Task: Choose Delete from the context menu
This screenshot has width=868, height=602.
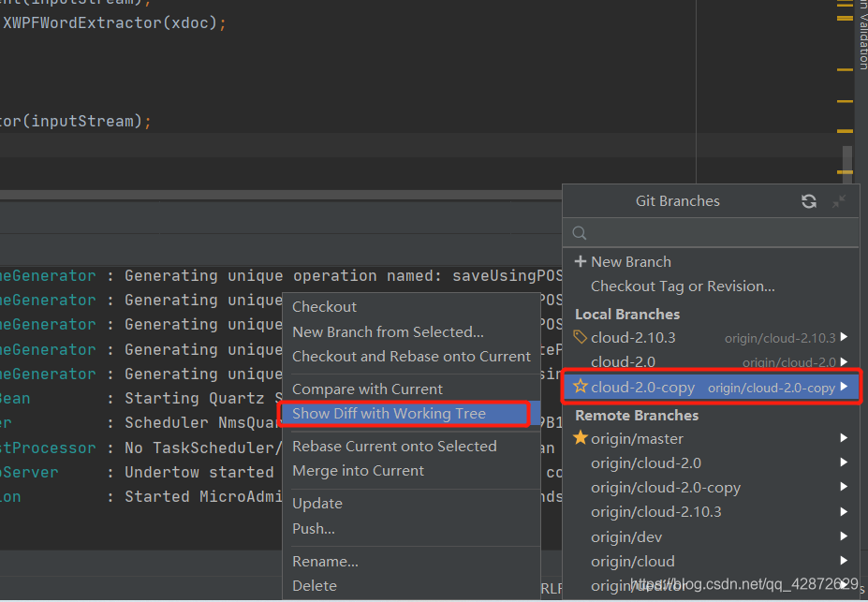Action: click(x=411, y=585)
